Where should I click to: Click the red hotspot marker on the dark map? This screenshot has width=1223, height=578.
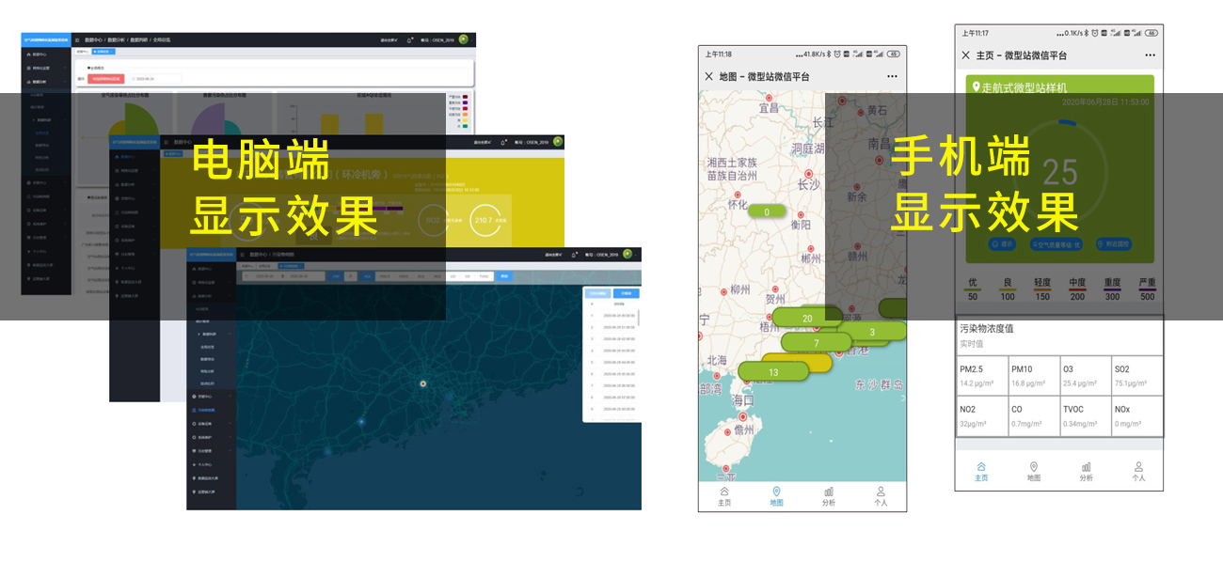(x=422, y=383)
